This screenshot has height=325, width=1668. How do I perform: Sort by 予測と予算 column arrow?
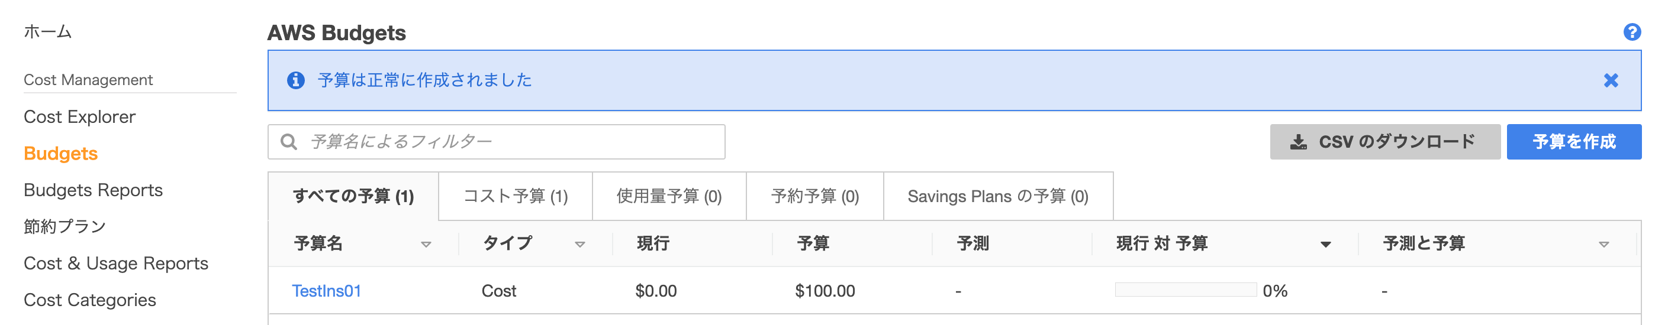click(x=1604, y=244)
